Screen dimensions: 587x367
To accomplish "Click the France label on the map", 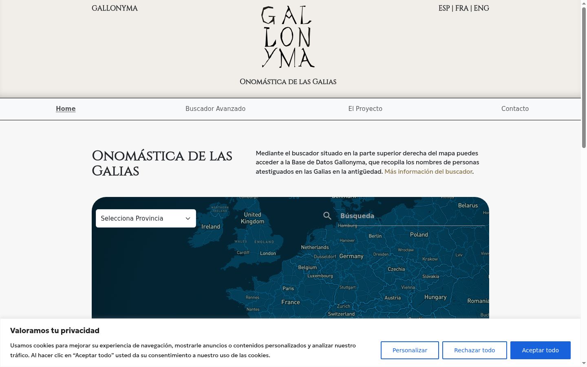I will [291, 302].
